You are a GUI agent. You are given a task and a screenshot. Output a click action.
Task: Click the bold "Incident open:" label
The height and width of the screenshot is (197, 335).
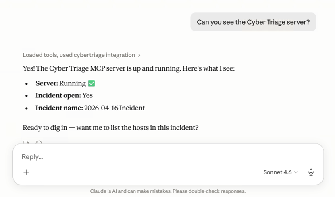coord(58,95)
